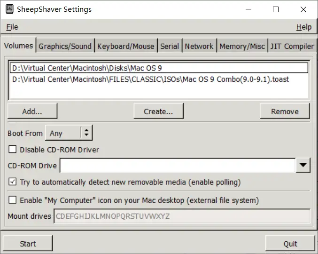This screenshot has width=318, height=254.
Task: Show the JIT Compiler tab
Action: [292, 46]
